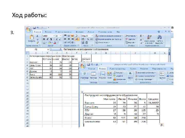The height and width of the screenshot is (138, 185).
Task: Apply red font color in Excel
Action: tap(55, 42)
